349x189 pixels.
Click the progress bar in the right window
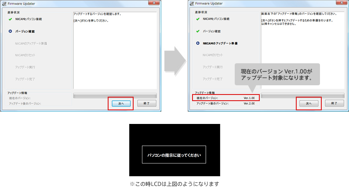pyautogui.click(x=302, y=95)
